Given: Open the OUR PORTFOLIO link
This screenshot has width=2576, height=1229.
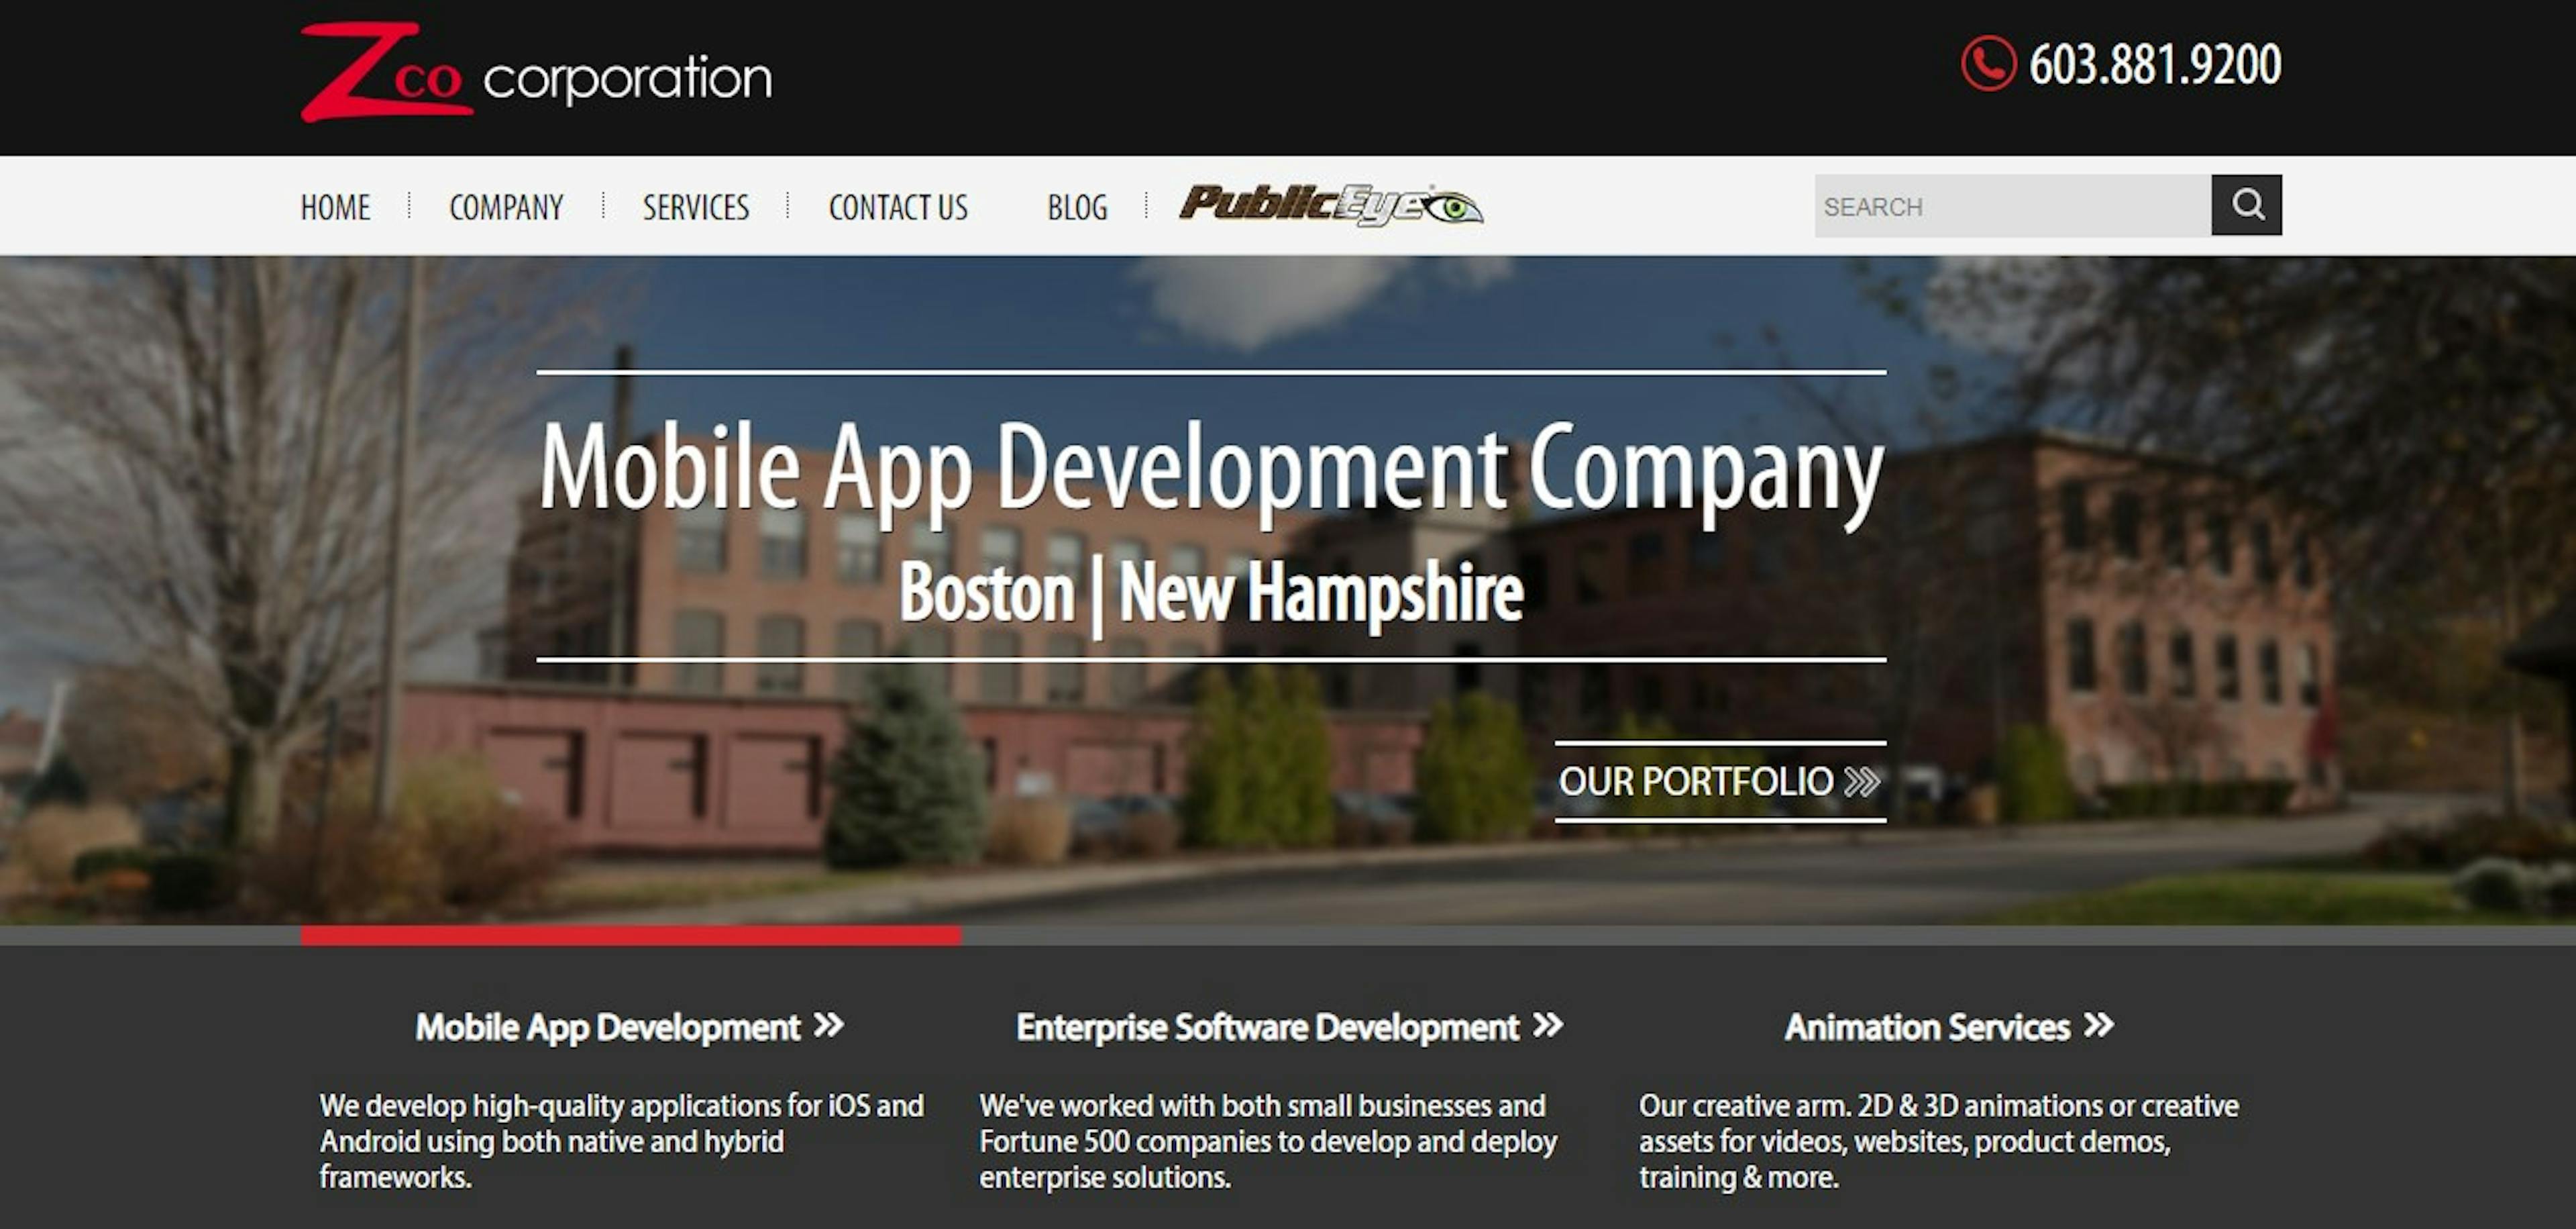Looking at the screenshot, I should point(1720,782).
